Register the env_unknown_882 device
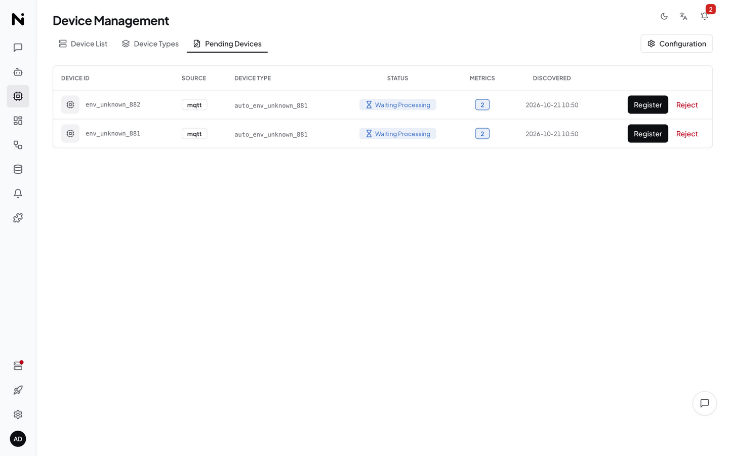 coord(648,105)
